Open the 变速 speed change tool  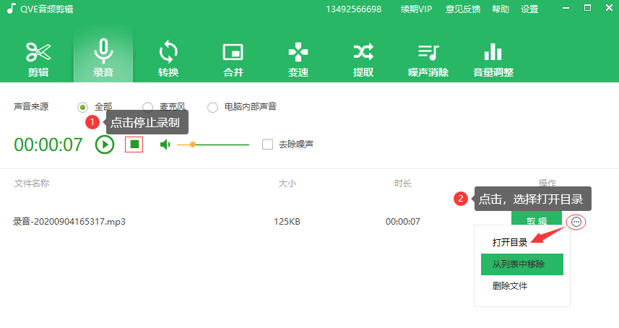tap(298, 59)
